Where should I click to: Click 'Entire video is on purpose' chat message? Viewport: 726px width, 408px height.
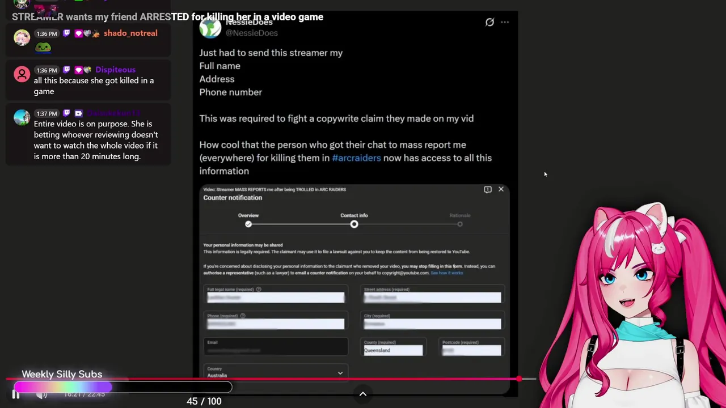96,140
